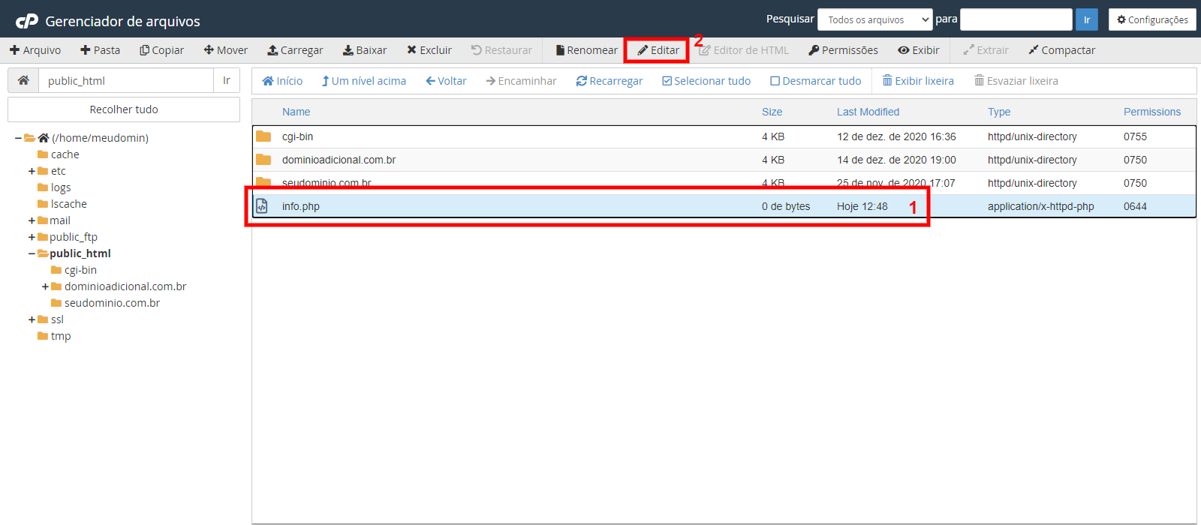Click the 0644 permissions of info.php
1201x525 pixels.
(x=1135, y=206)
